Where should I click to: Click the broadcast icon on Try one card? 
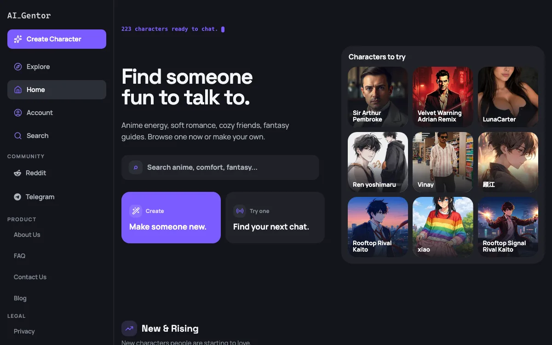[x=240, y=211]
